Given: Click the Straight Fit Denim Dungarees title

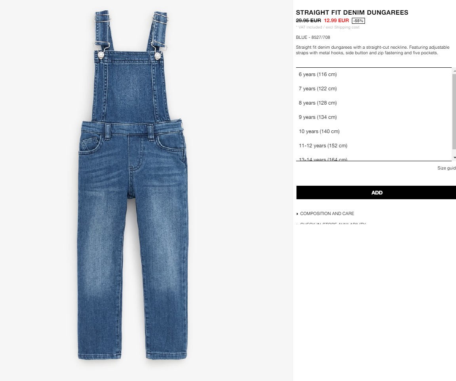Looking at the screenshot, I should pos(352,13).
